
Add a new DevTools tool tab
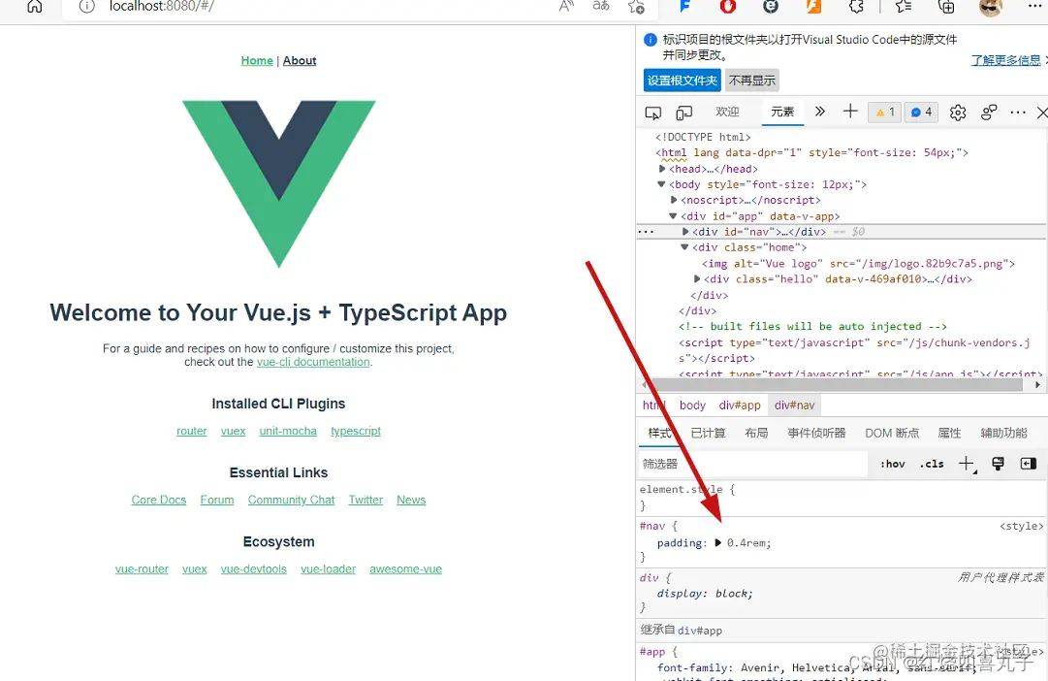850,111
